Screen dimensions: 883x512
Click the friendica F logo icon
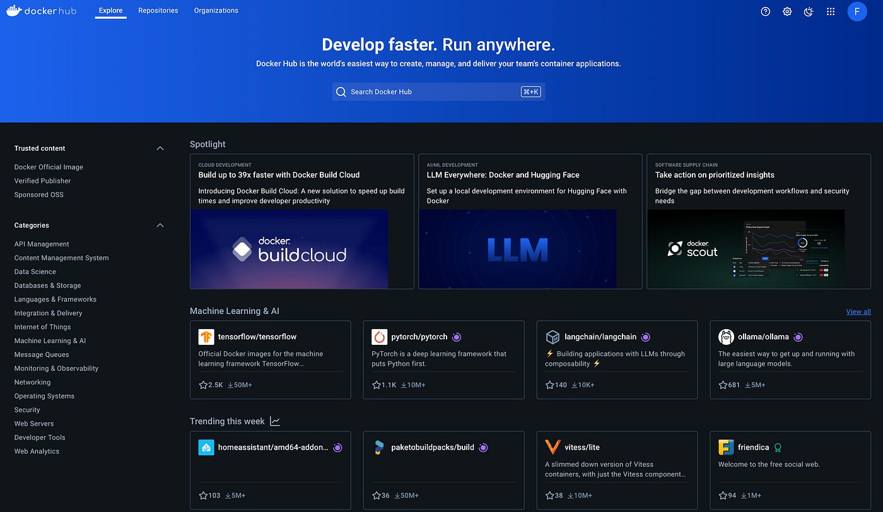click(x=726, y=448)
